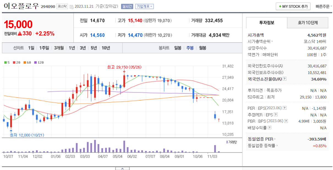333x170 pixels.
Task: Click the calendar icon next to 2023.11.21
Action: point(72,7)
